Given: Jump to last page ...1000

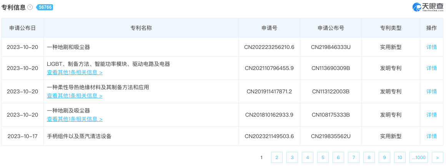Looking at the screenshot, I should (418, 157).
